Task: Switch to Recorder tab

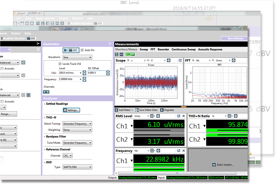Action: (x=163, y=50)
